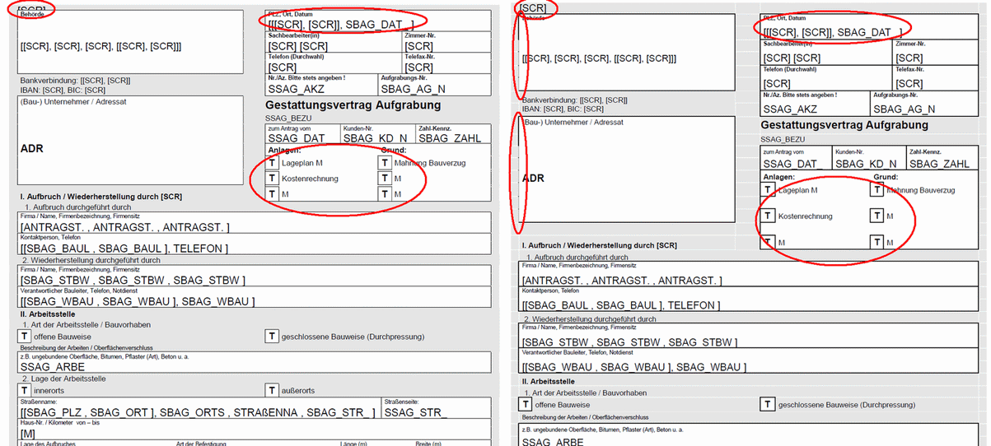Viewport: 991px width, 446px height.
Task: Select geschlossene Bauweise checkbox in right form
Action: (x=768, y=405)
